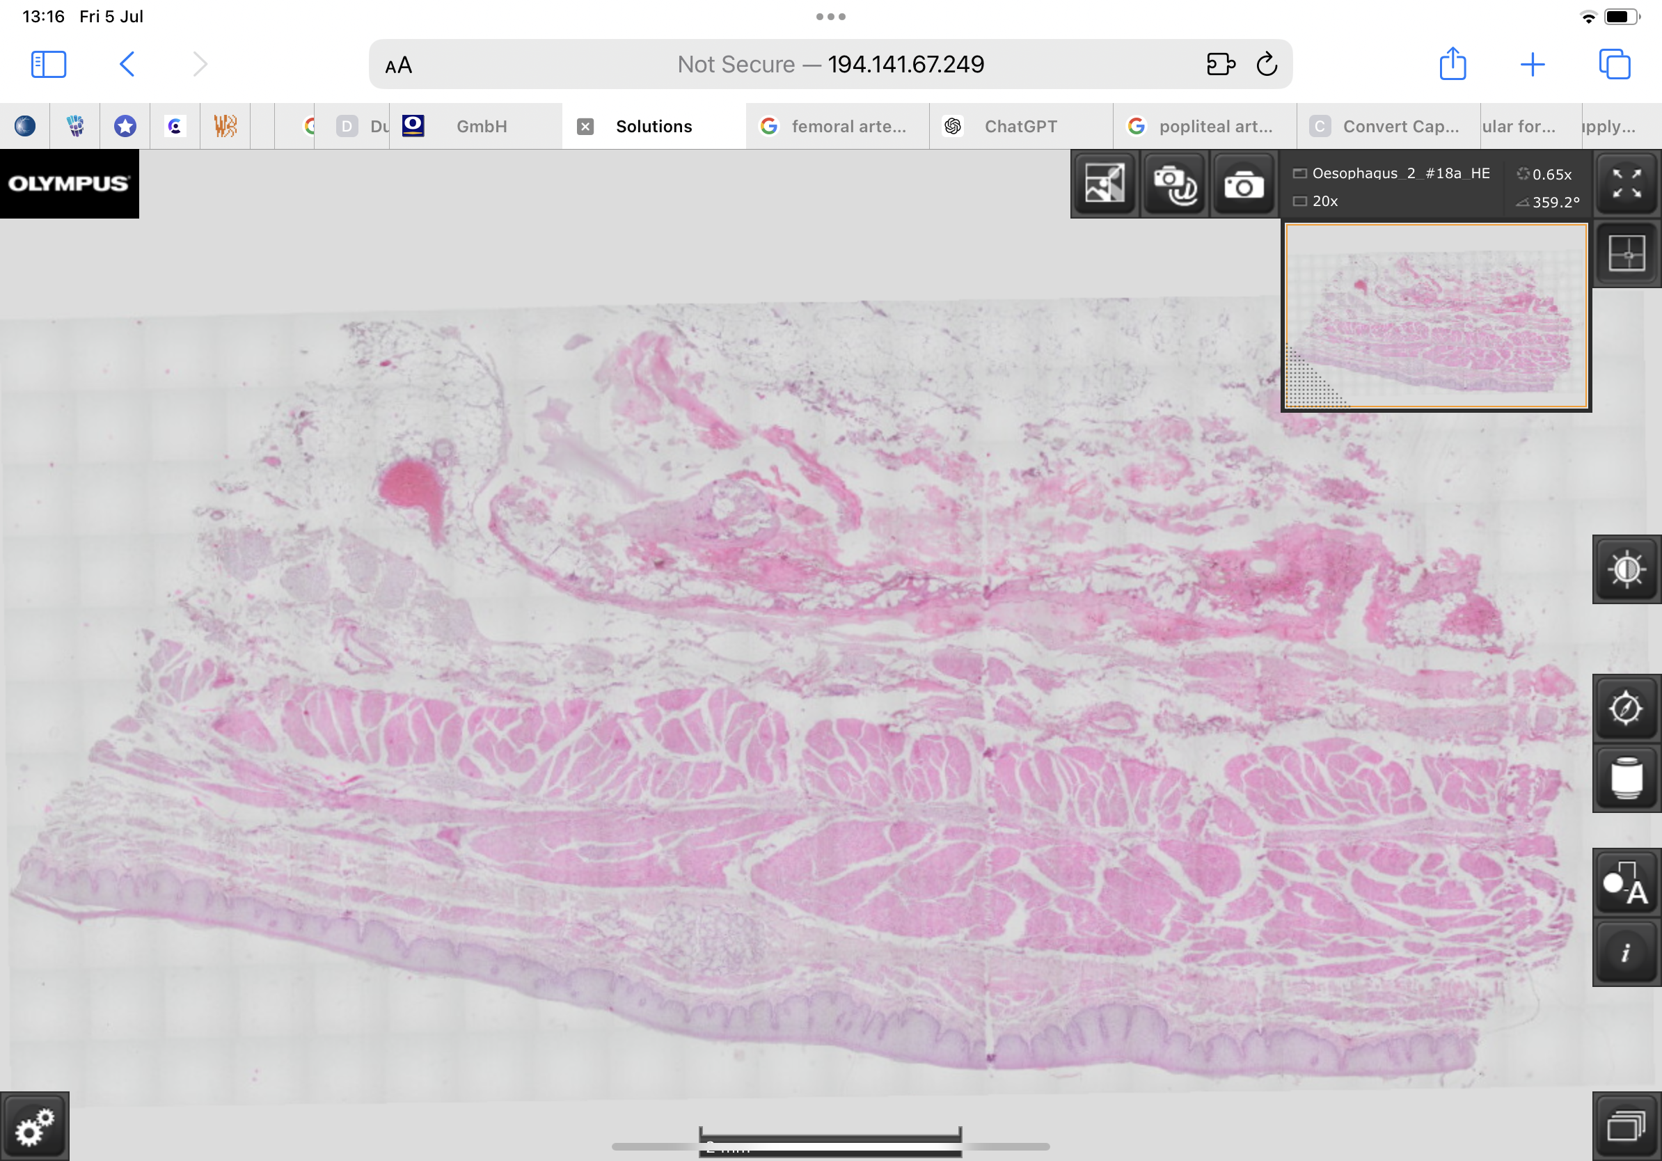This screenshot has width=1662, height=1161.
Task: Enter fullscreen with the expand arrows icon
Action: [x=1626, y=183]
